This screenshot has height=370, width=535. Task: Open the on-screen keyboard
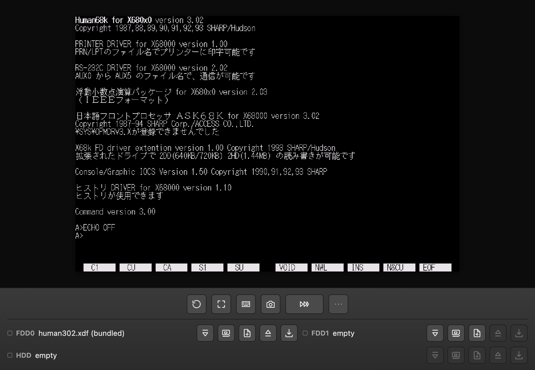[x=246, y=304]
